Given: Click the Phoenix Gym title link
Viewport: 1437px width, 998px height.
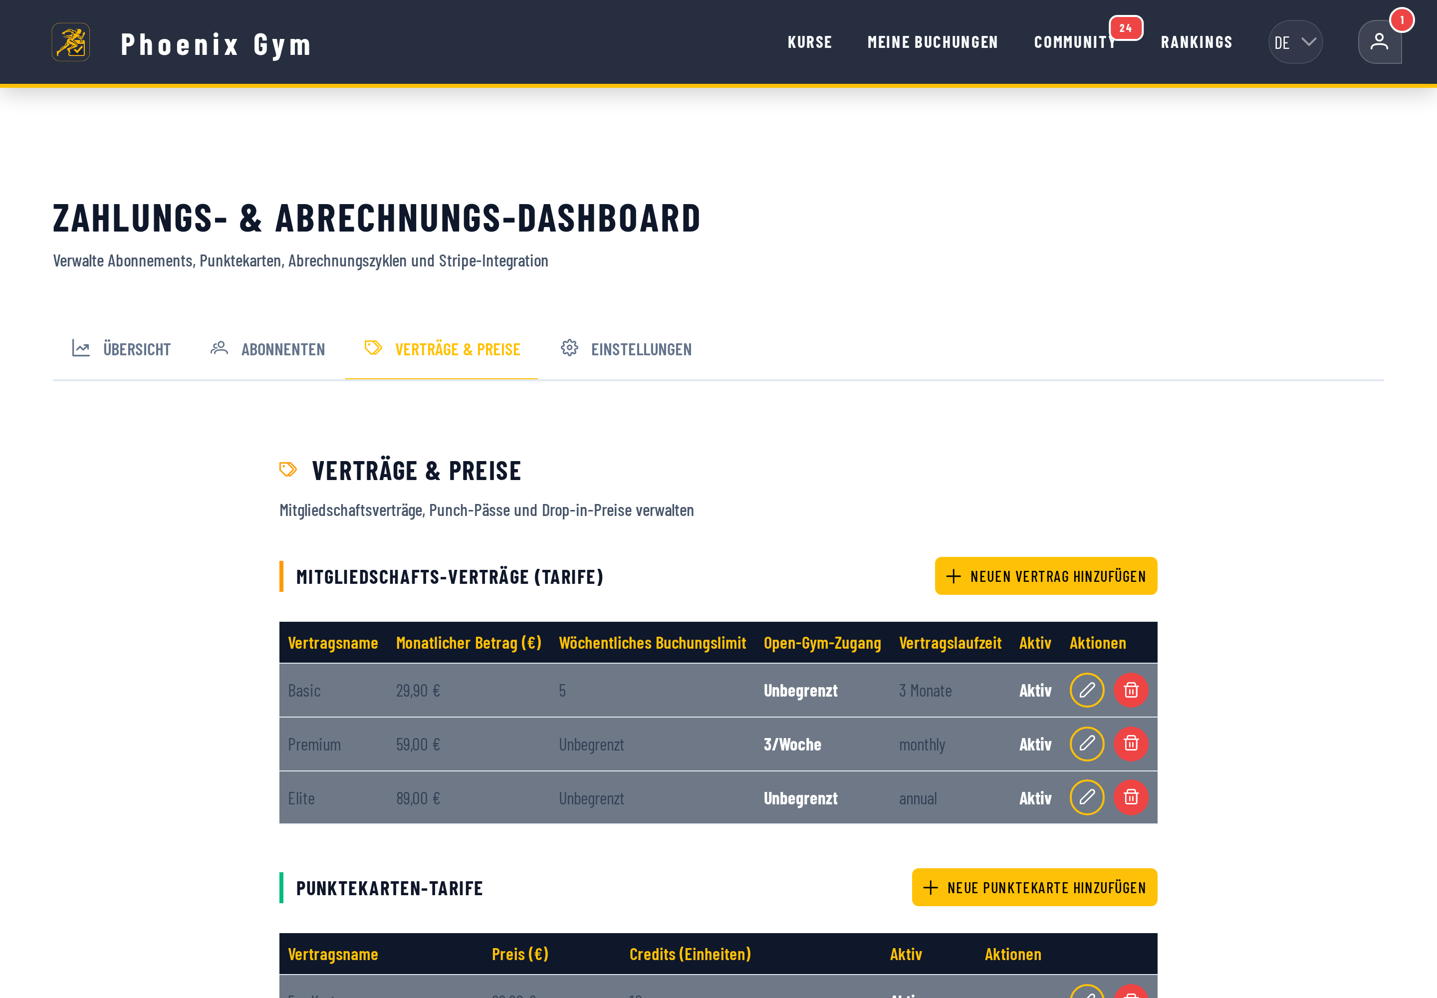Looking at the screenshot, I should 216,44.
